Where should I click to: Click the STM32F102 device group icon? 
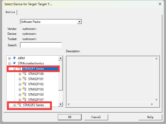24,84
